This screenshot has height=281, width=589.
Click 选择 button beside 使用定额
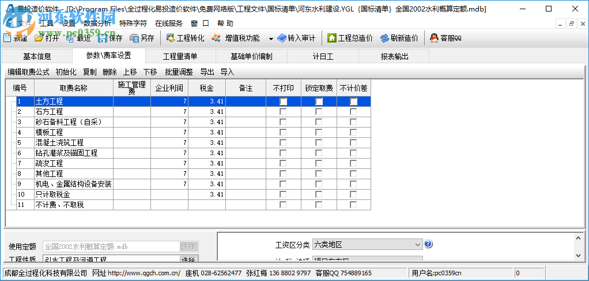click(188, 247)
